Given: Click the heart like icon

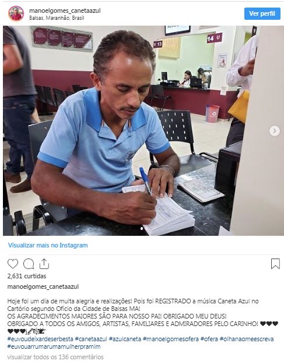Looking at the screenshot, I should point(13,264).
